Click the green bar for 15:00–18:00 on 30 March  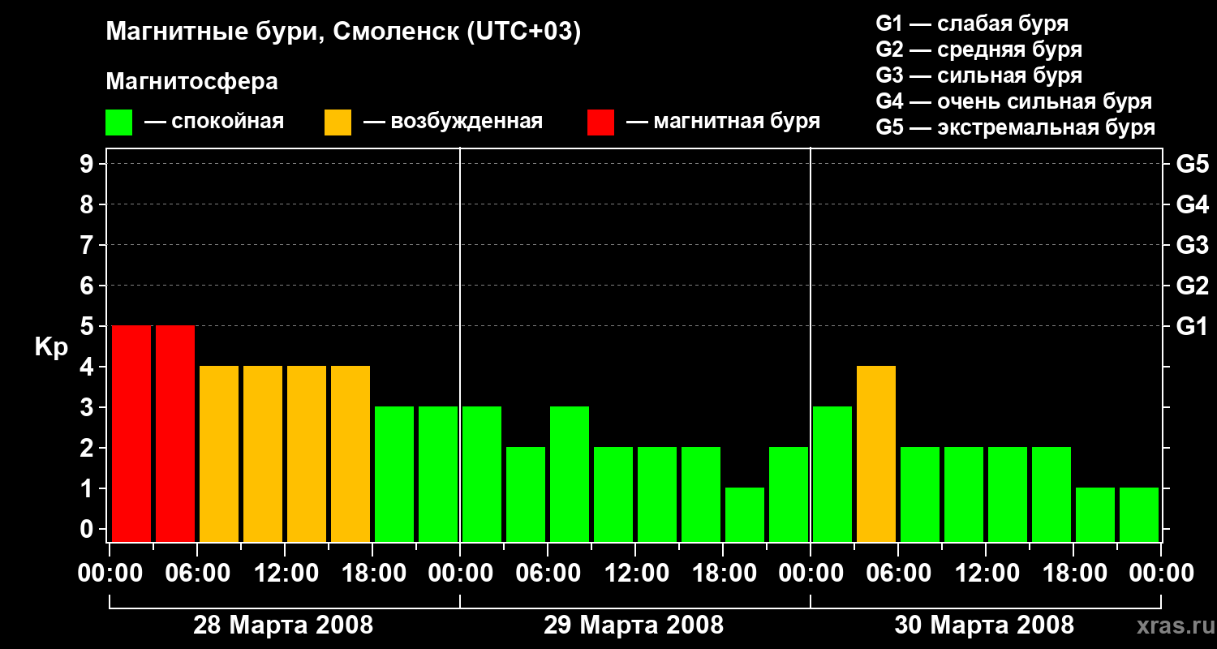point(1051,494)
